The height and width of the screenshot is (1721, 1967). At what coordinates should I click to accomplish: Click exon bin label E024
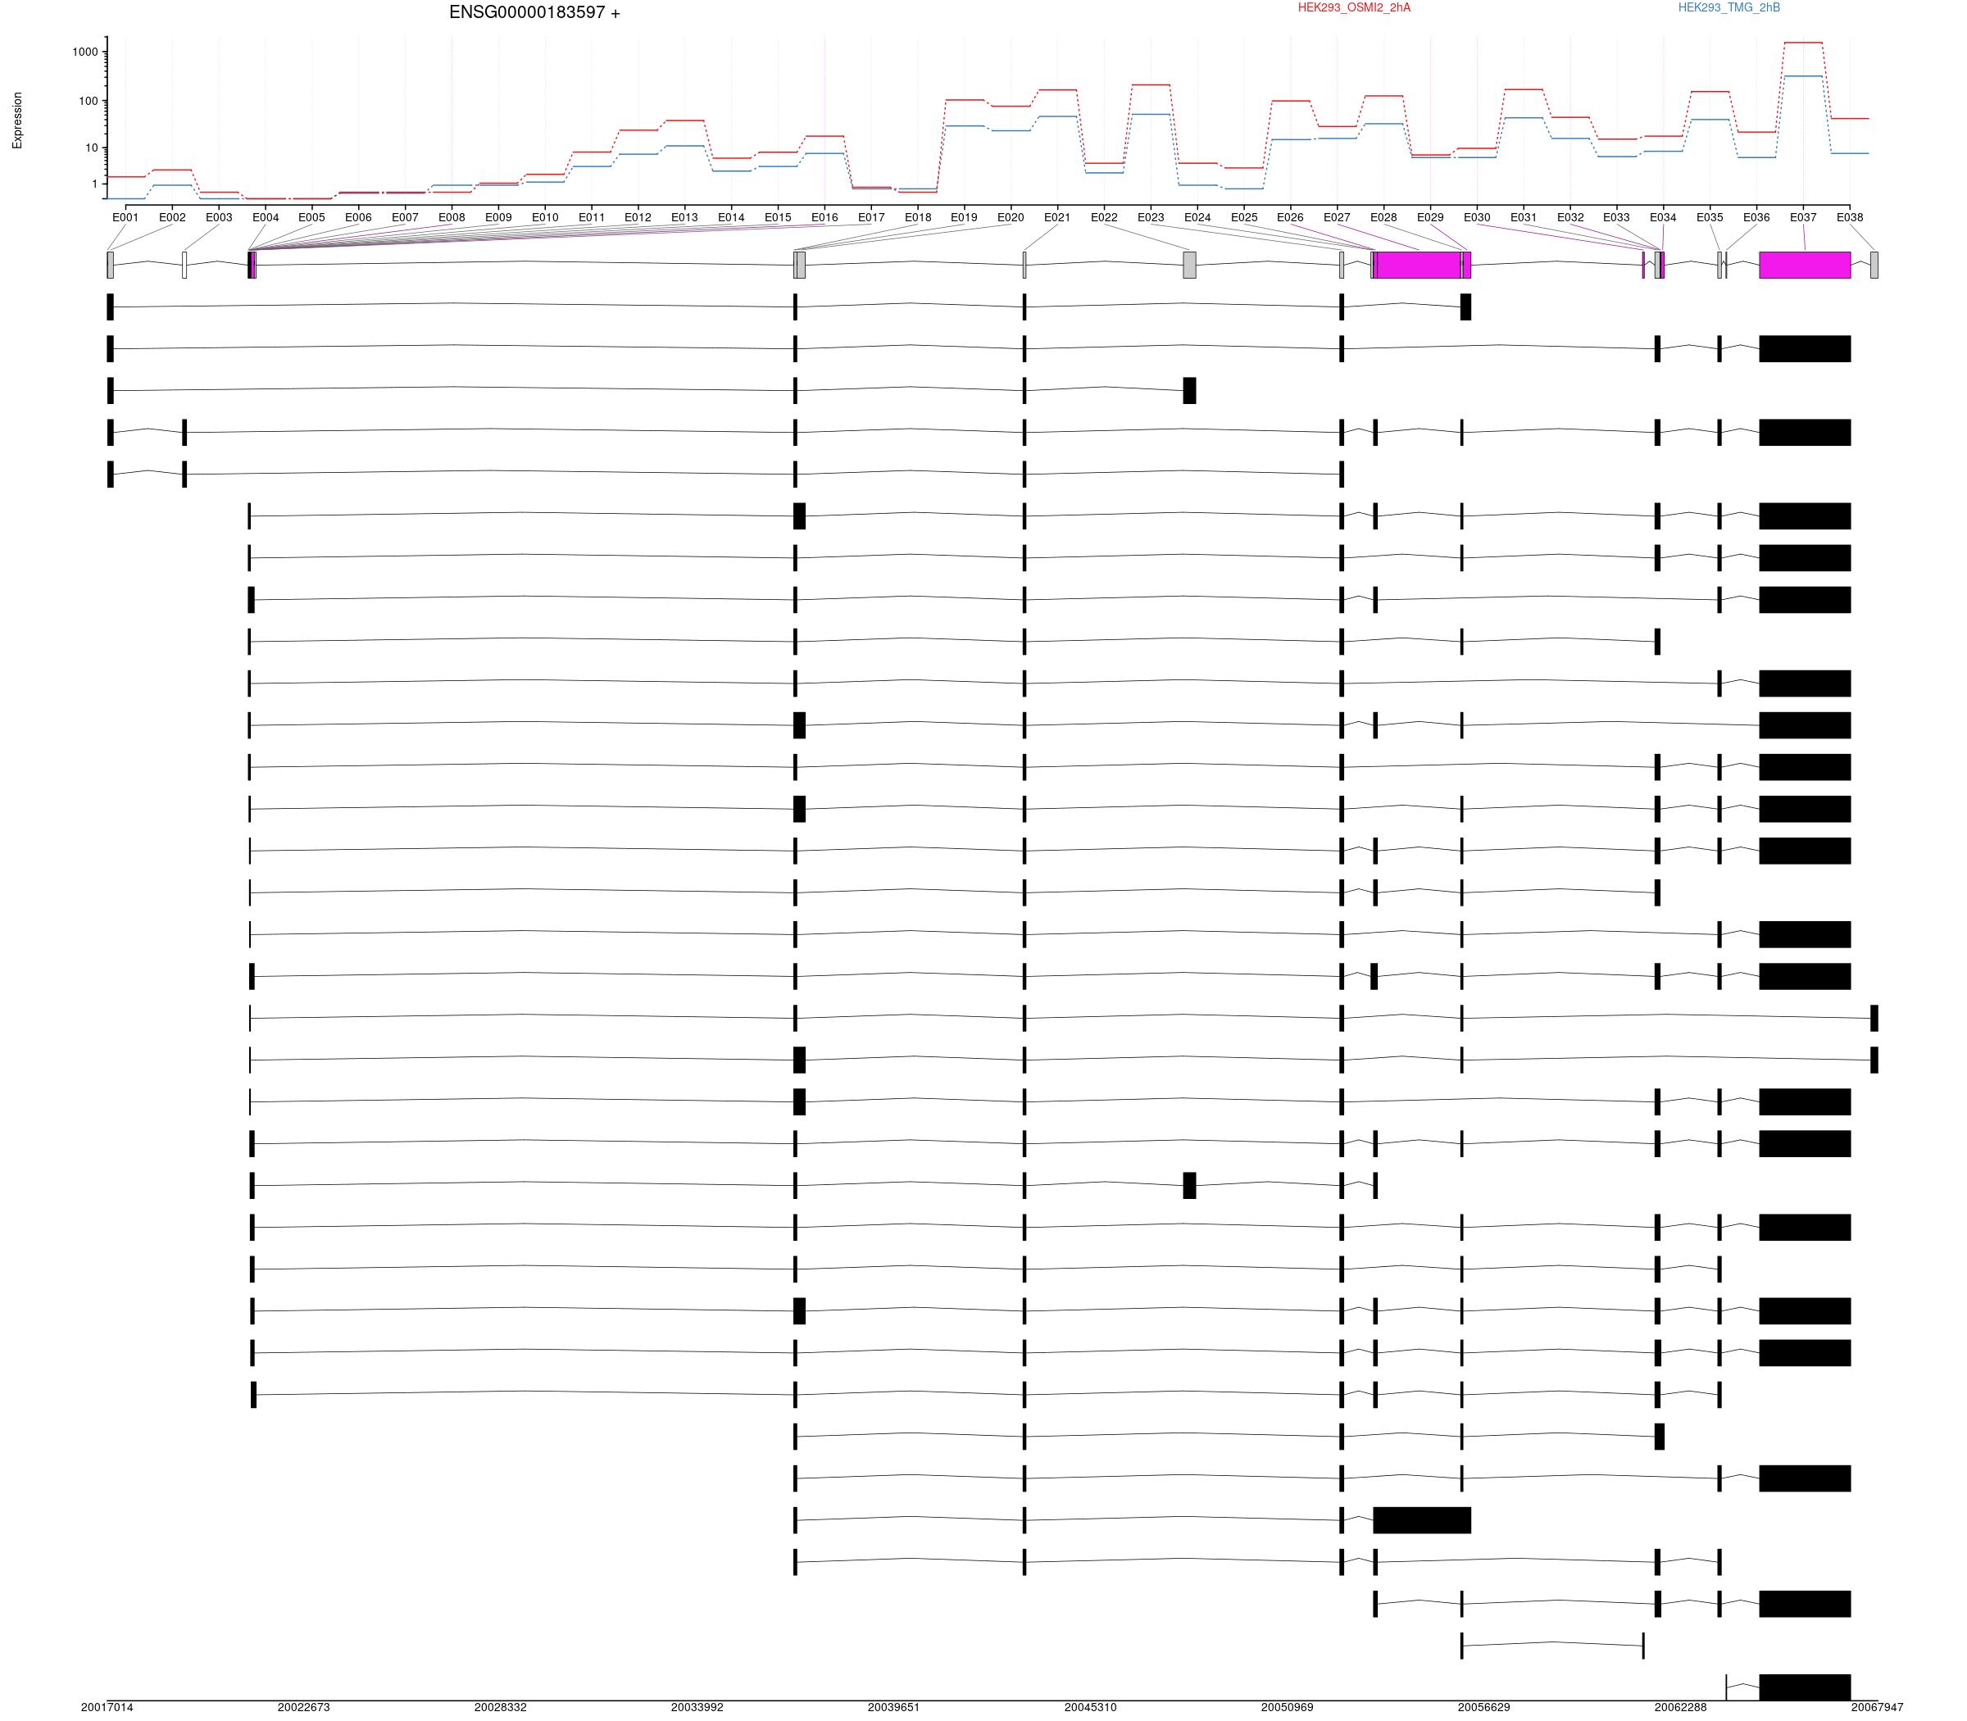[x=1197, y=218]
